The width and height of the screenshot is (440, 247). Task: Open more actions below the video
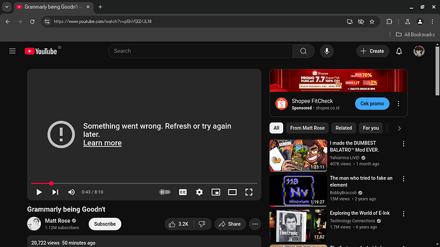(255, 224)
